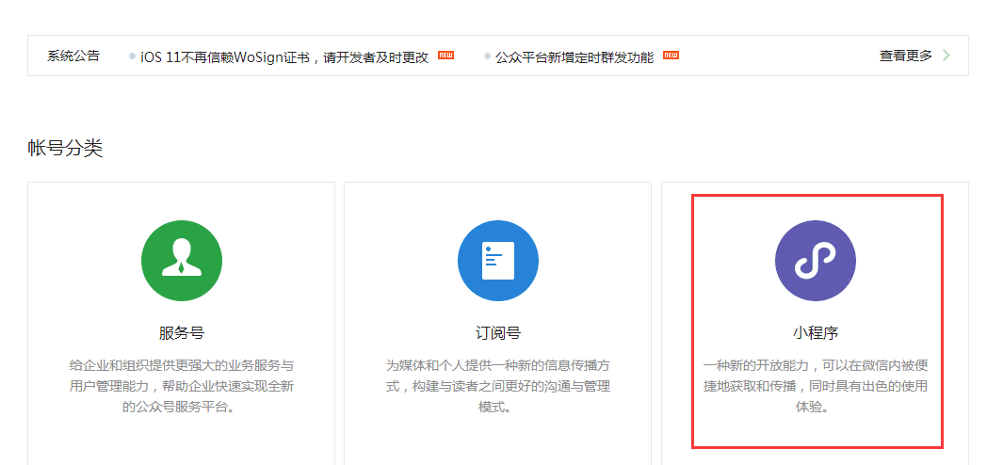Viewport: 987px width, 465px height.
Task: Click the 帐号分类 heading
Action: (x=65, y=149)
